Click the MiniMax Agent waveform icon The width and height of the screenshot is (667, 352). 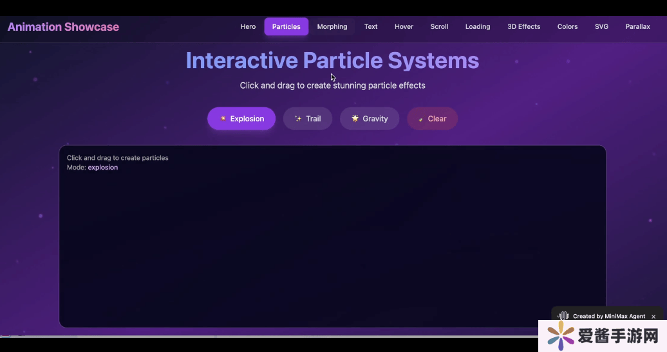click(x=563, y=316)
